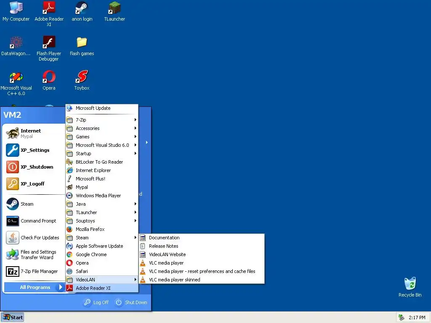This screenshot has width=431, height=323.
Task: Expand the Java program folder
Action: [x=102, y=204]
